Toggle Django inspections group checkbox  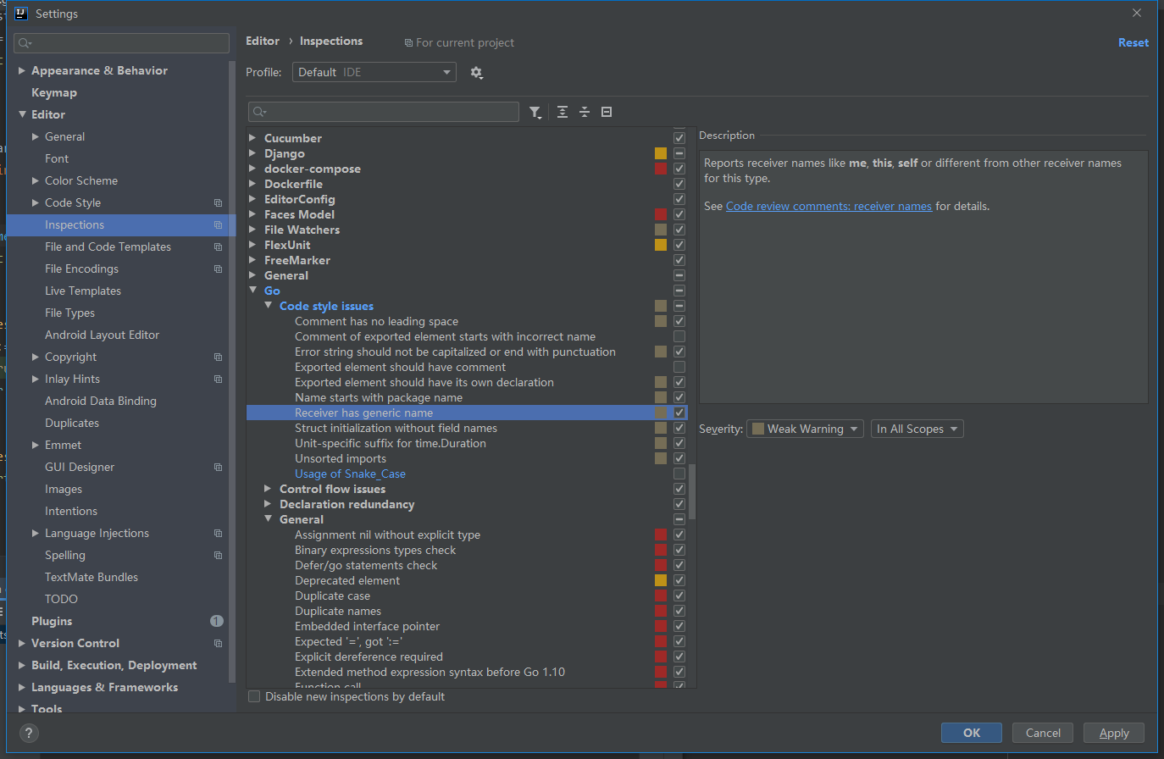[679, 153]
